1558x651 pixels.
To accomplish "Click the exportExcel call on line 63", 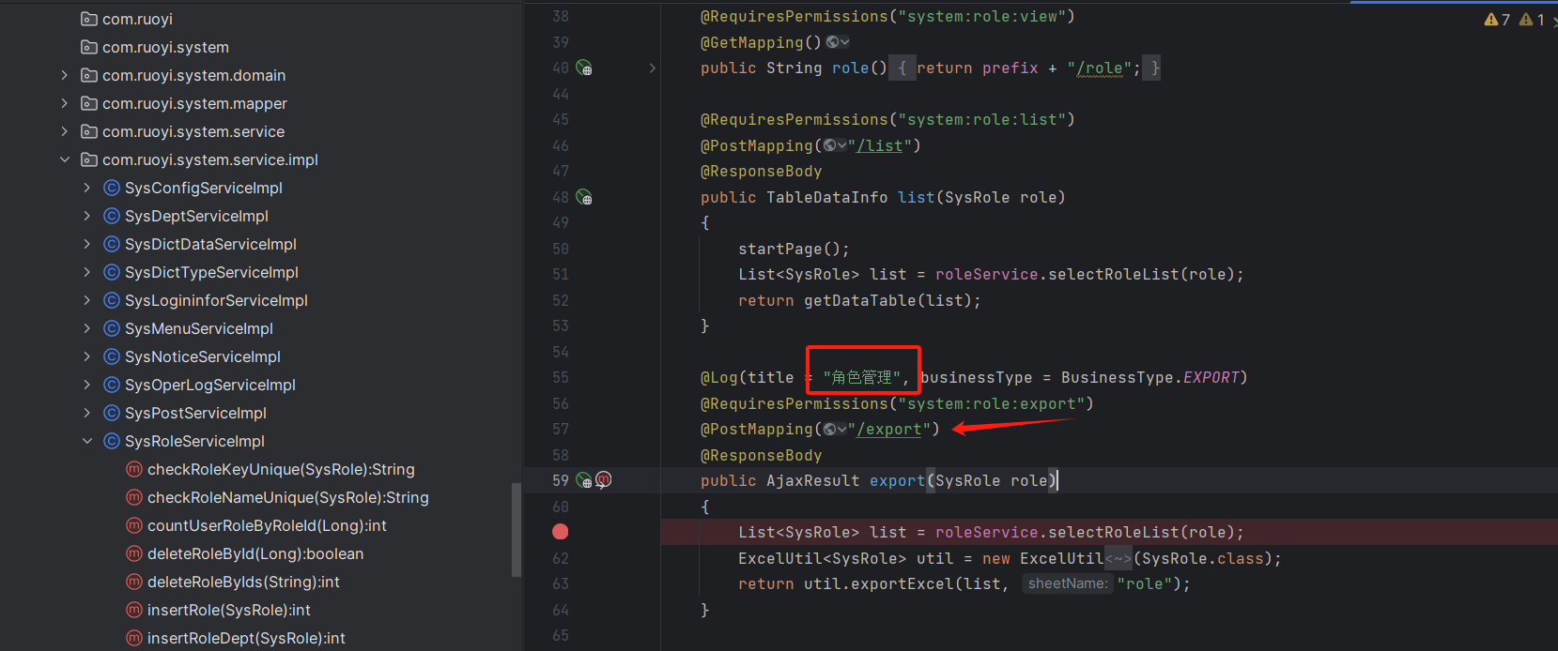I will [906, 584].
